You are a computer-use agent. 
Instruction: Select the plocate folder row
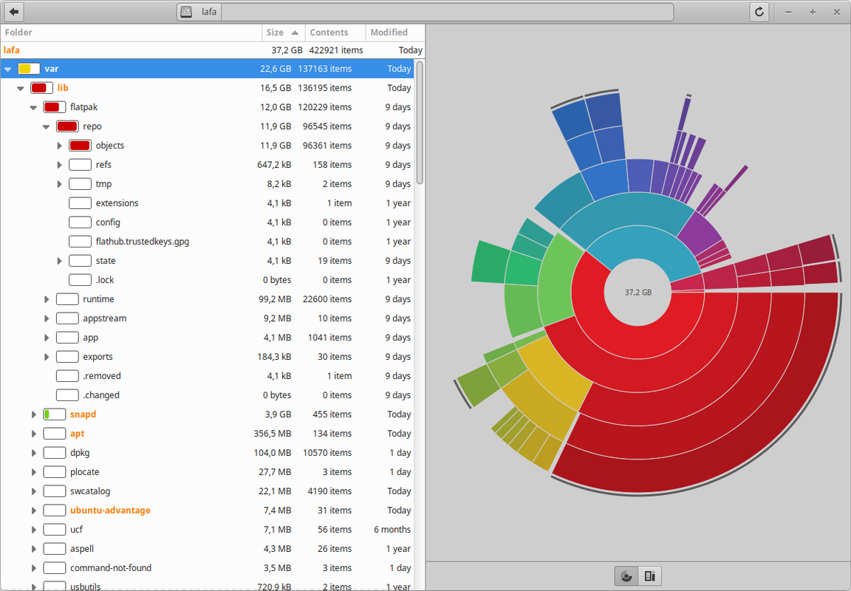coord(208,472)
